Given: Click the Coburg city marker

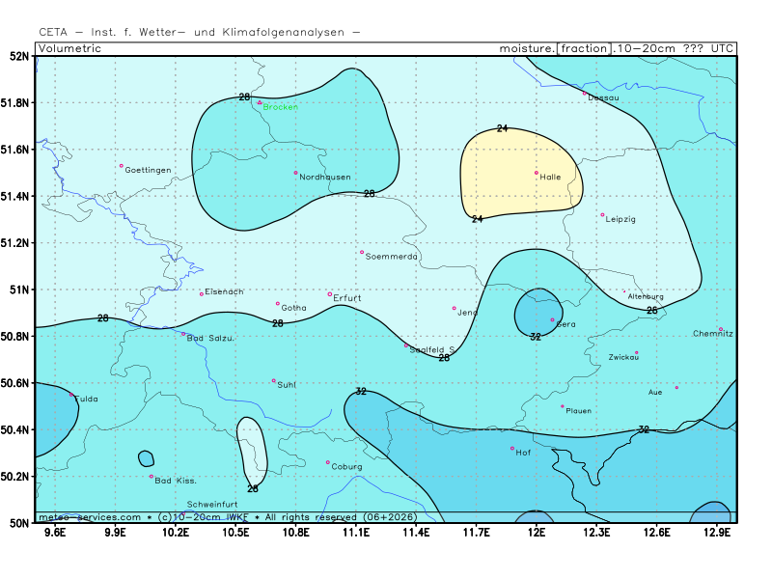Looking at the screenshot, I should [327, 462].
